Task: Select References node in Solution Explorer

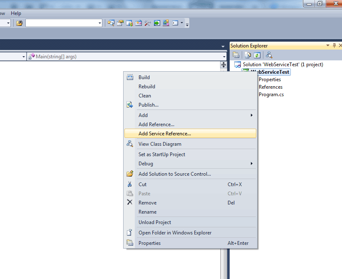Action: coord(271,87)
